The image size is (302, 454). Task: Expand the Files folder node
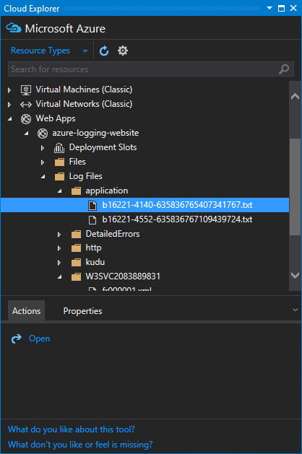pos(43,162)
